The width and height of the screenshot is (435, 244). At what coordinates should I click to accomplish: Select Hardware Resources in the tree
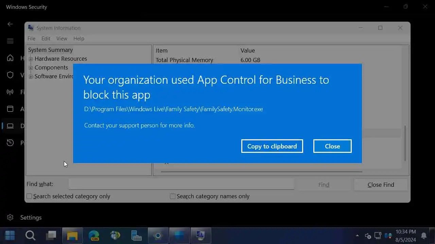pos(61,59)
